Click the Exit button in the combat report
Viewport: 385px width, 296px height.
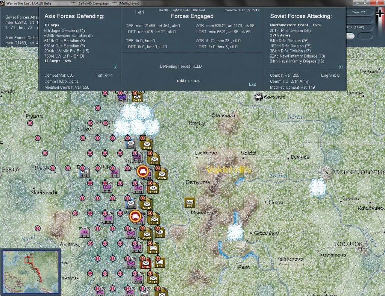pyautogui.click(x=252, y=84)
